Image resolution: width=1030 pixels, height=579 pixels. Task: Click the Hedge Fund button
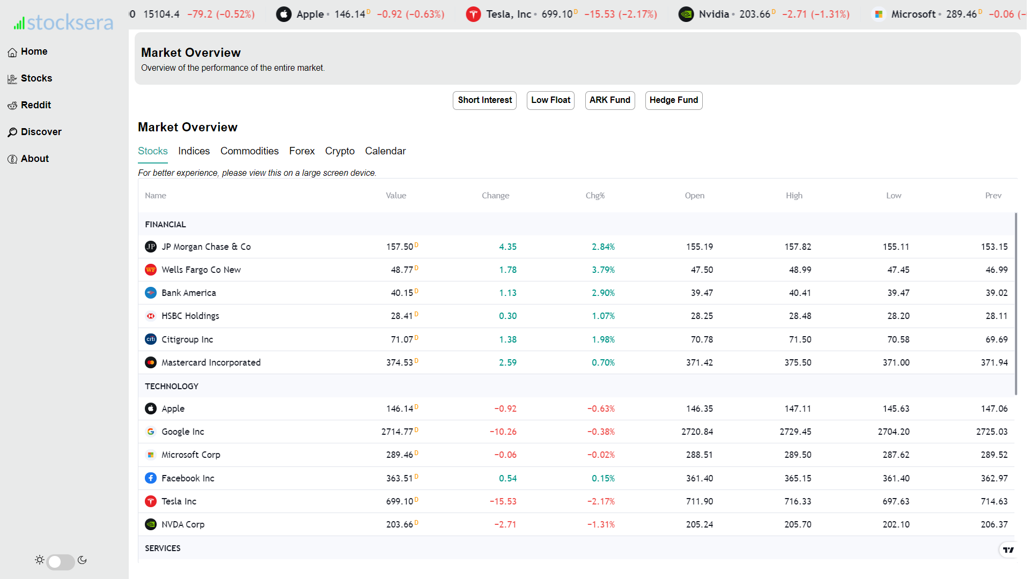coord(673,100)
